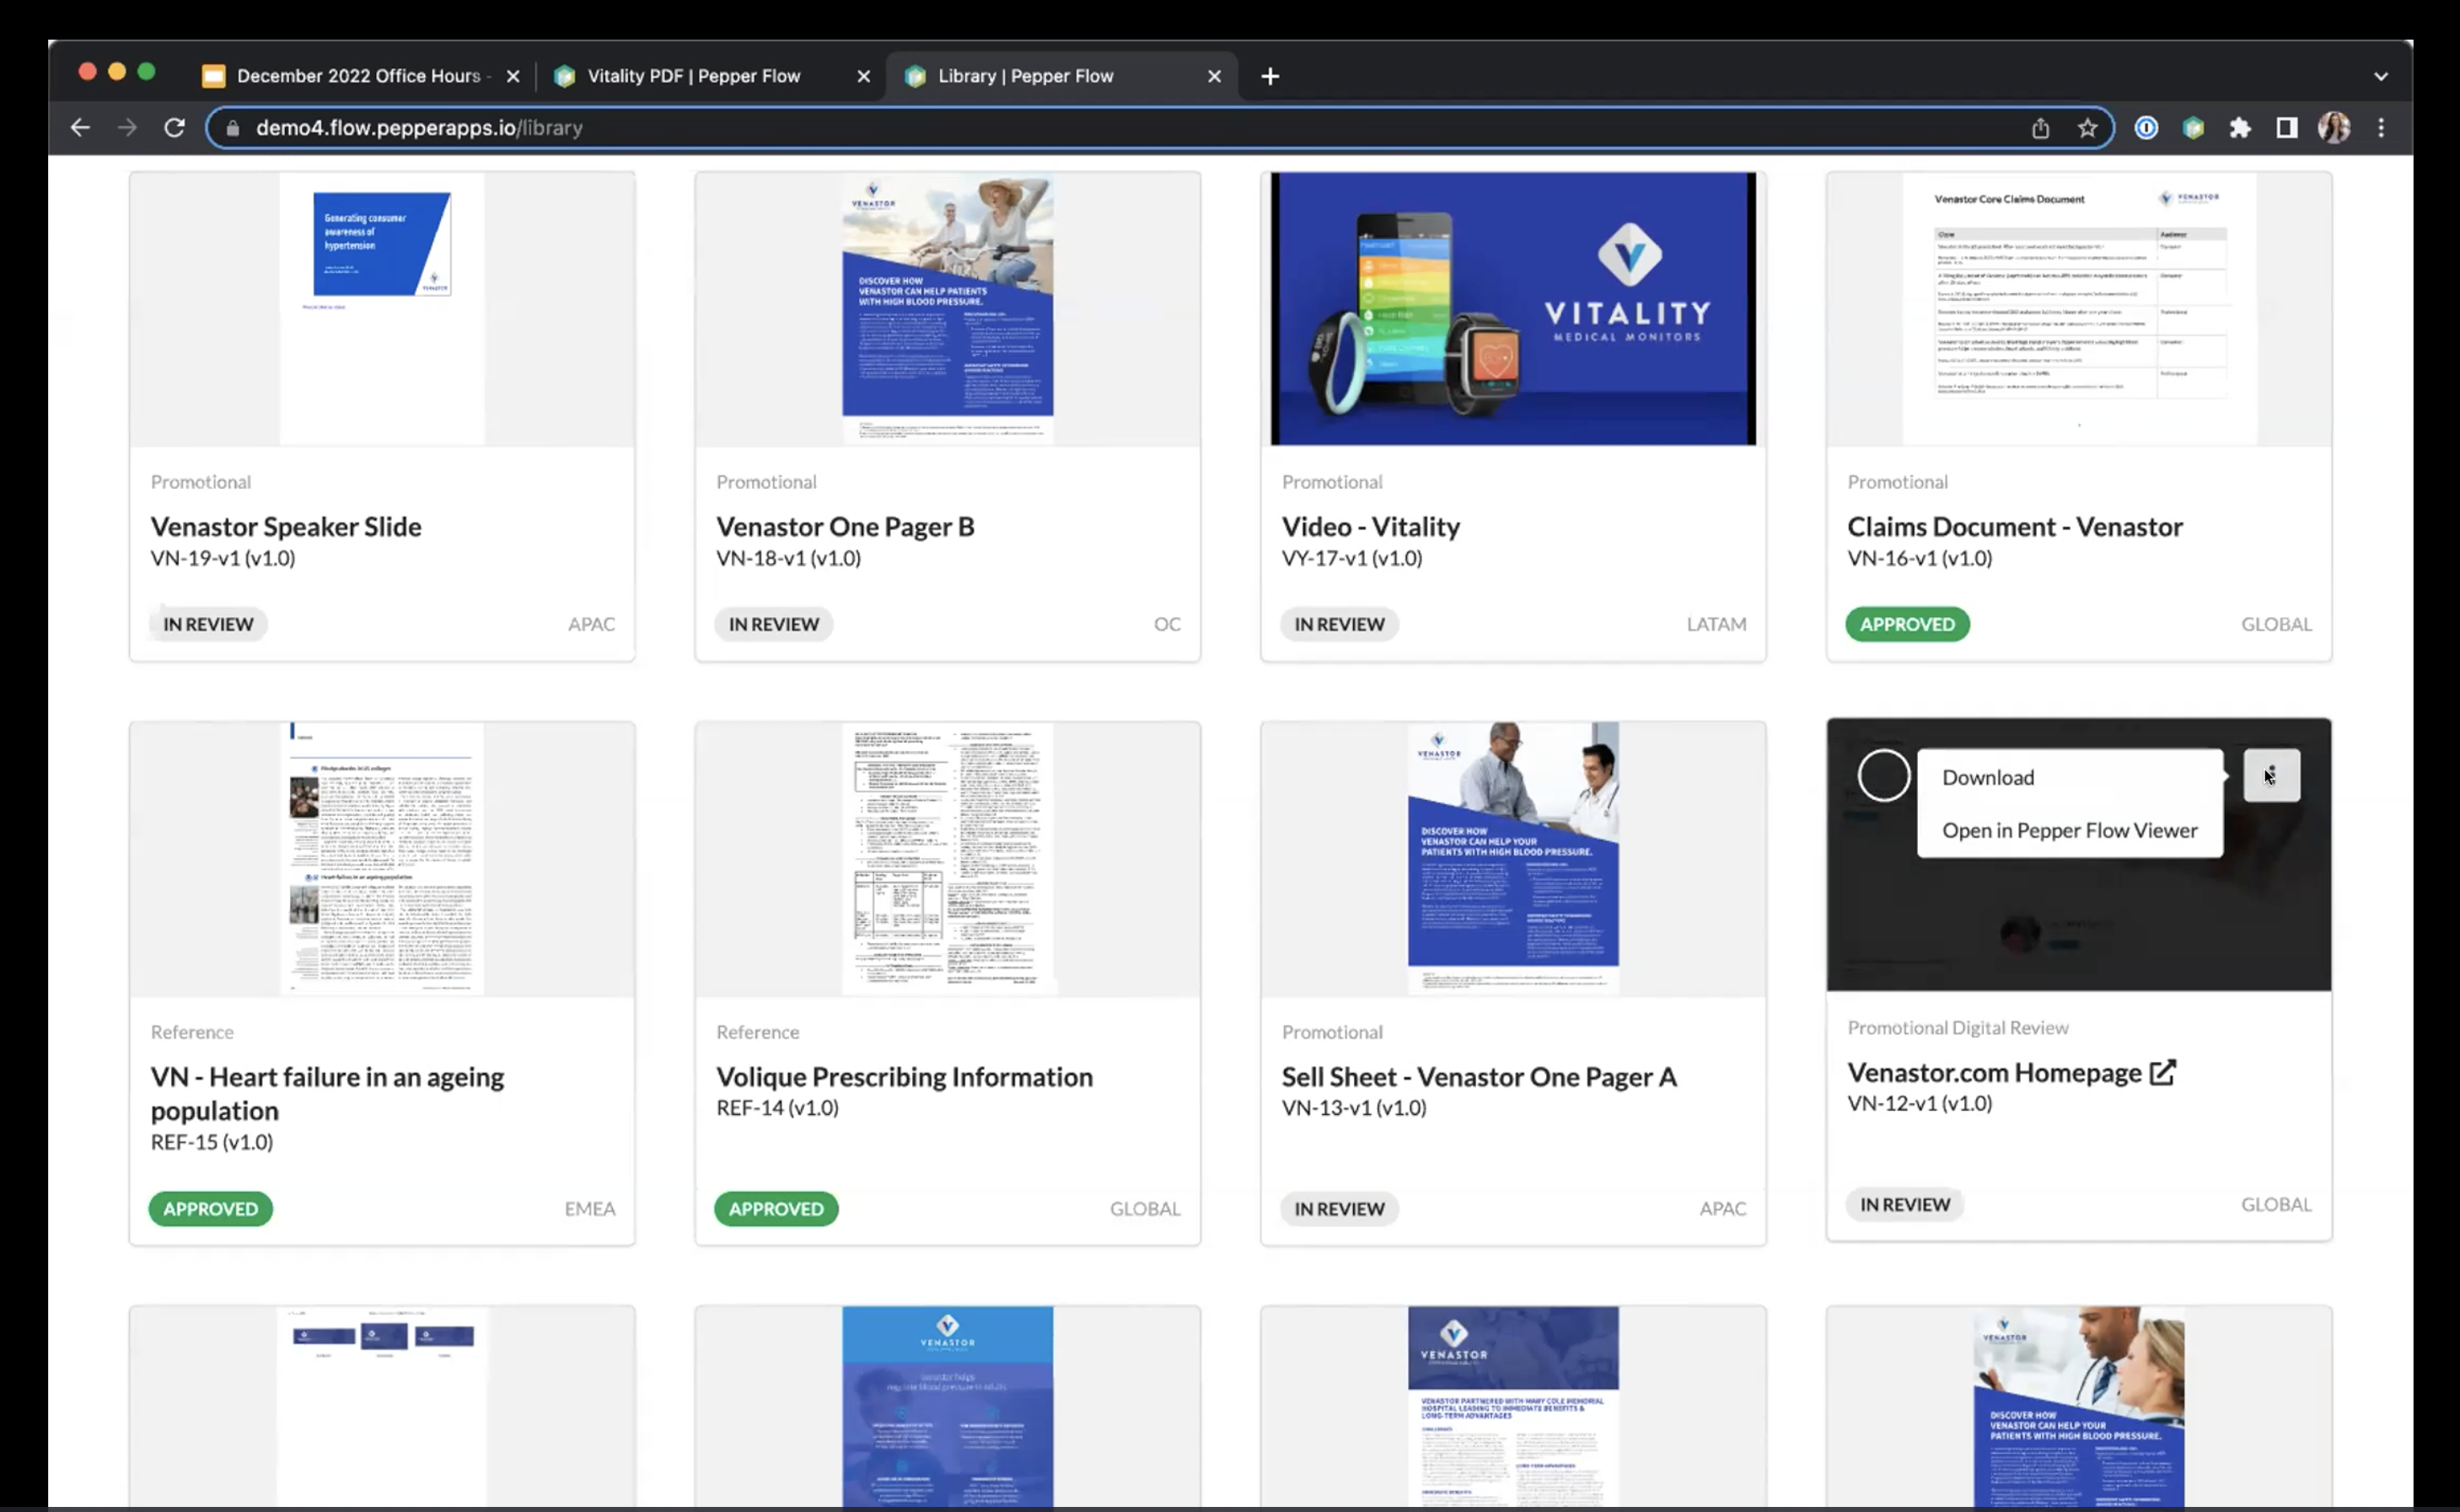Click IN REVIEW badge on Video - Vitality
Image resolution: width=2460 pixels, height=1512 pixels.
1340,624
